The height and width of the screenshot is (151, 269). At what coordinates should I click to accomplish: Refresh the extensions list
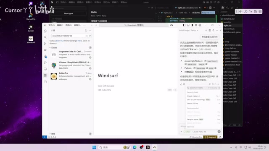click(86, 31)
